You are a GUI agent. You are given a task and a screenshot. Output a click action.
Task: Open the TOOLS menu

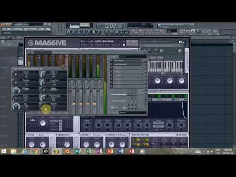point(41,29)
